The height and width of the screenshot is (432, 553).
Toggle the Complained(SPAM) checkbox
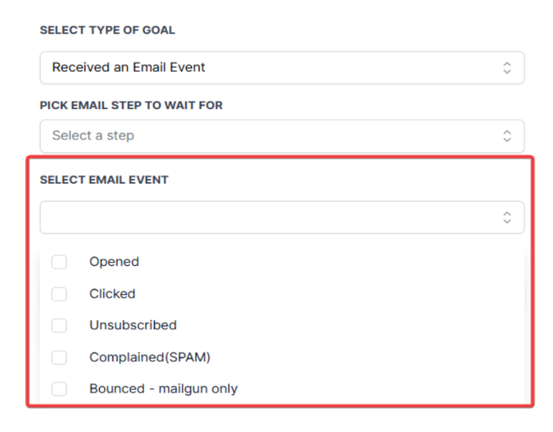(x=60, y=357)
